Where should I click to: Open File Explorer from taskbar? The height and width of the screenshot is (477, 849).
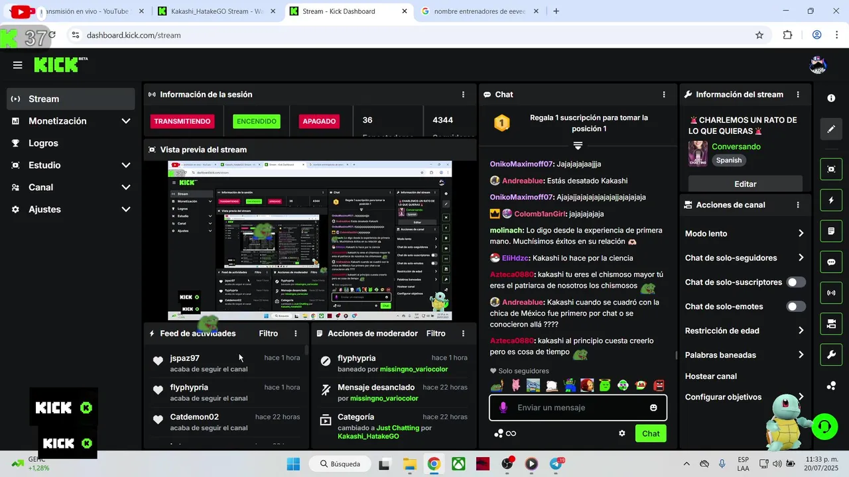coord(409,464)
